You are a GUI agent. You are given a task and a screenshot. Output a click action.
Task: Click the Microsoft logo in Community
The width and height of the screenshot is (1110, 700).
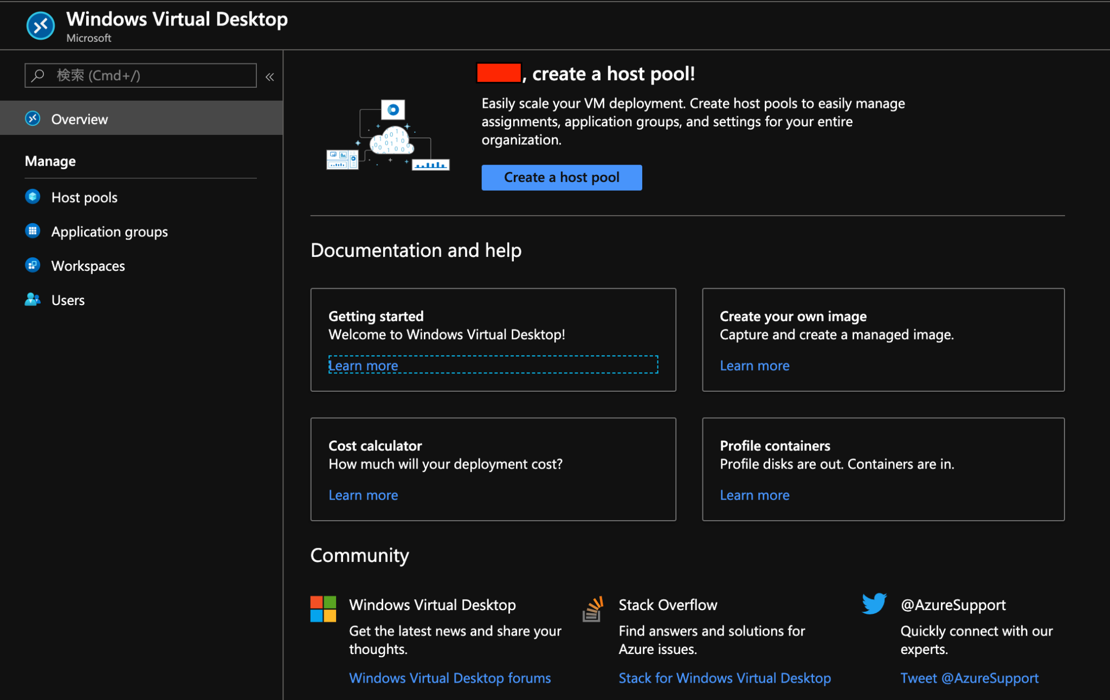click(323, 609)
